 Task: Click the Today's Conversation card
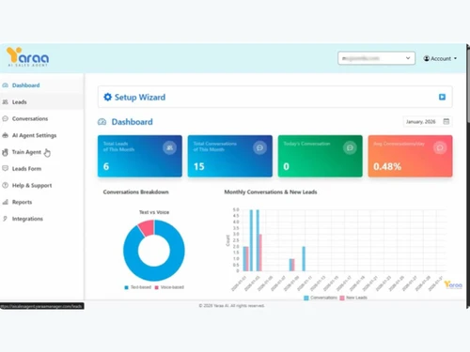point(321,156)
